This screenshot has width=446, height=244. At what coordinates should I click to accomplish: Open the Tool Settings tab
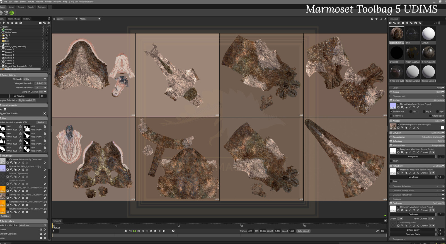[x=14, y=19]
